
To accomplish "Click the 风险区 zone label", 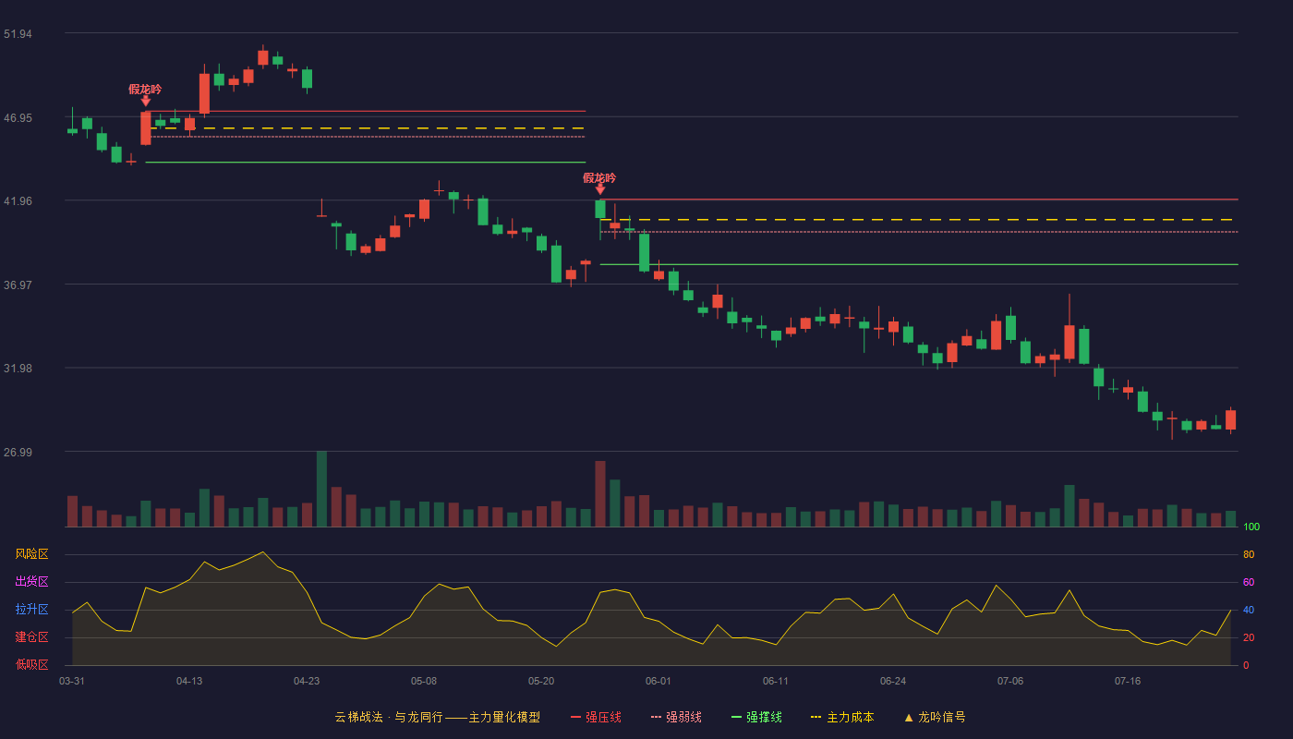I will (x=32, y=554).
